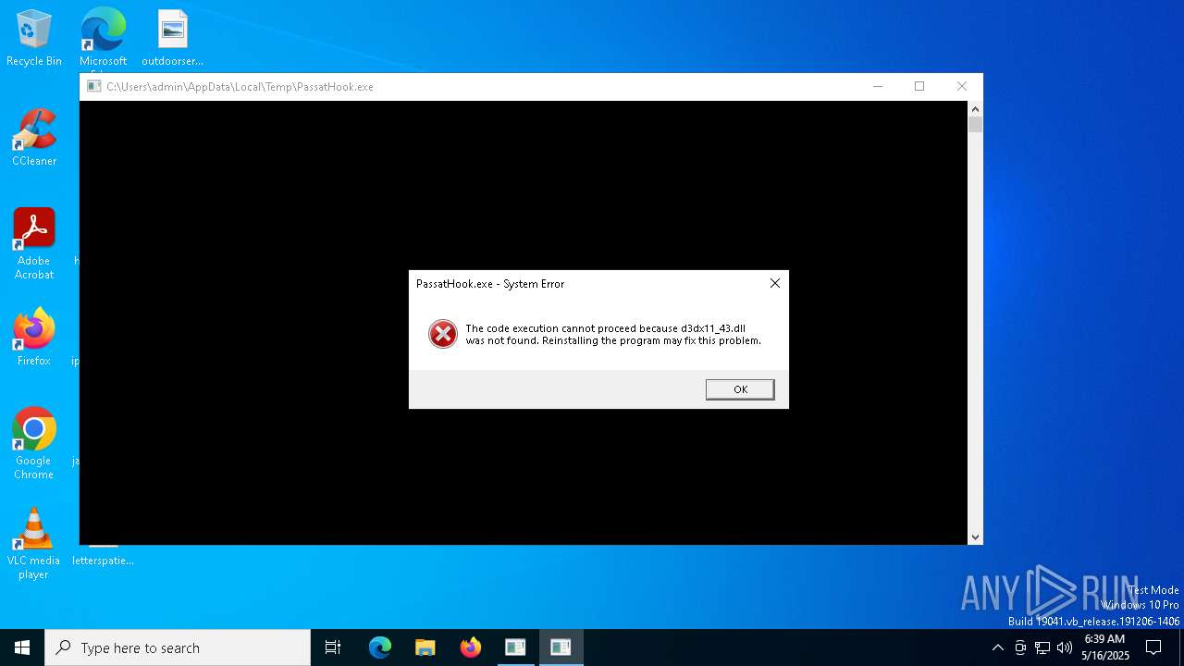The height and width of the screenshot is (666, 1184).
Task: Click the console window's title bar icon
Action: coord(93,86)
